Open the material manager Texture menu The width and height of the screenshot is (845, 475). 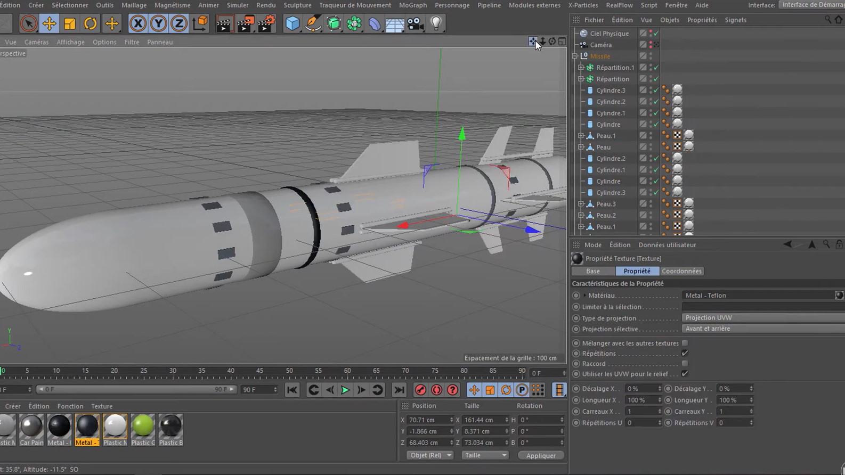click(102, 406)
